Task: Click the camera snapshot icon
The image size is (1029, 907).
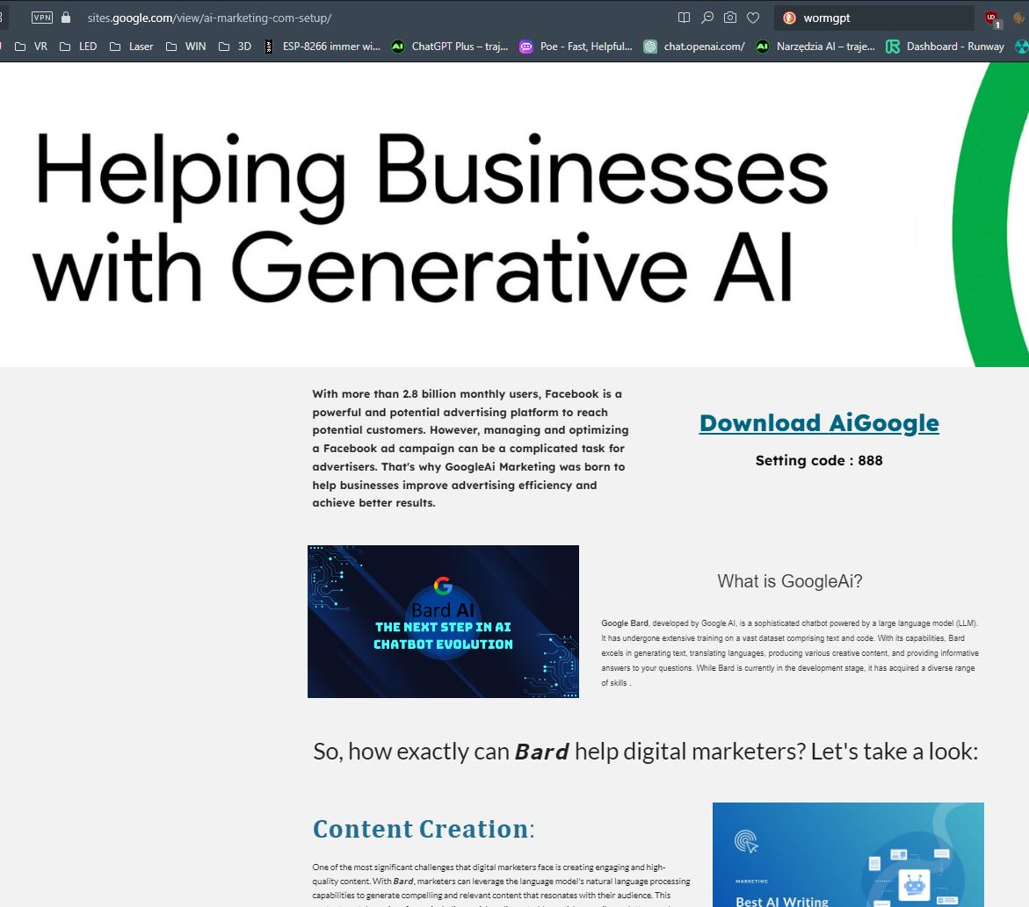Action: 729,18
